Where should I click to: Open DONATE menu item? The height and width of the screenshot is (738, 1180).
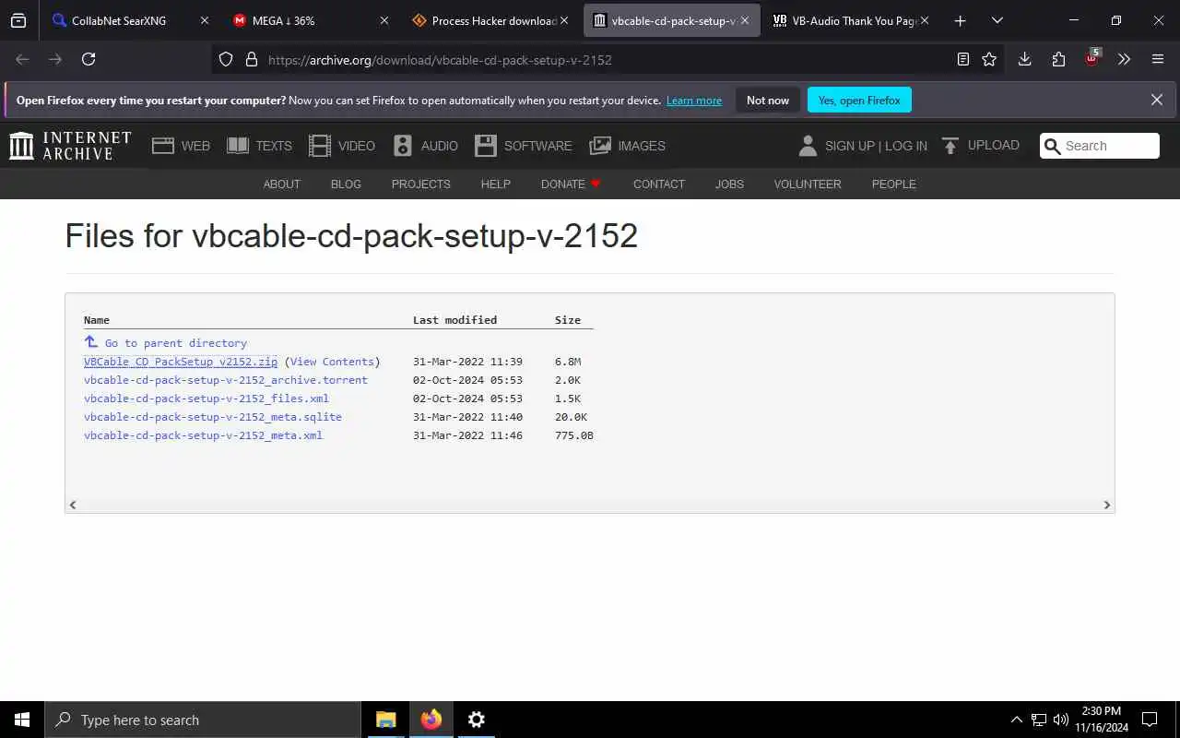571,184
